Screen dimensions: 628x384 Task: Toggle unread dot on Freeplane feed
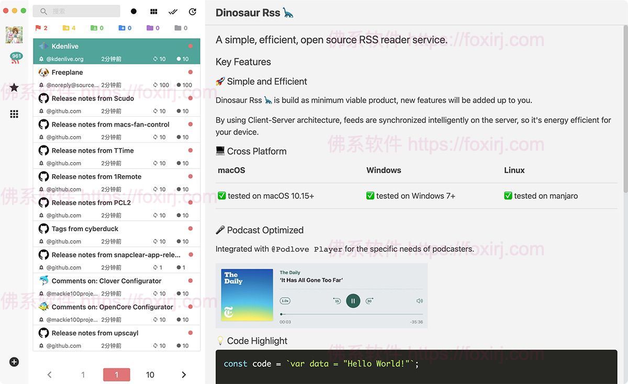pos(190,72)
